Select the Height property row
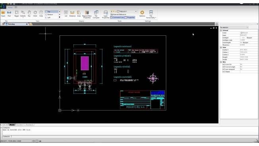This screenshot has height=146, width=259. click(x=240, y=57)
